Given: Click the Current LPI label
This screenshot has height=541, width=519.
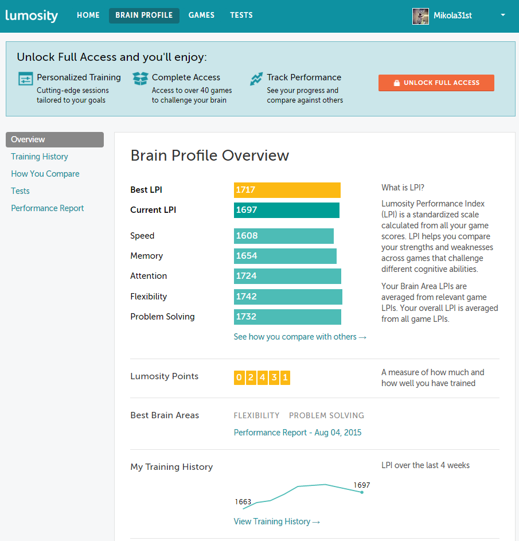Looking at the screenshot, I should point(153,210).
